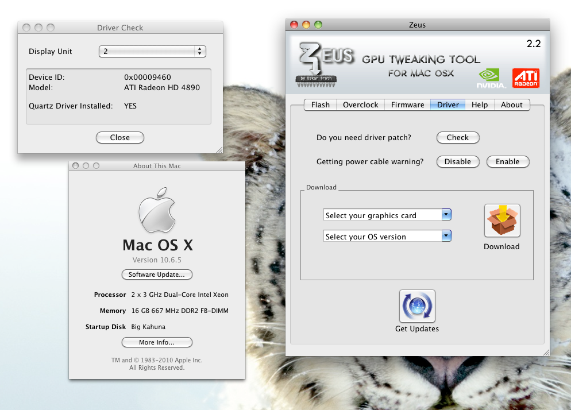571x410 pixels.
Task: Open the Firmware tab
Action: [x=407, y=105]
